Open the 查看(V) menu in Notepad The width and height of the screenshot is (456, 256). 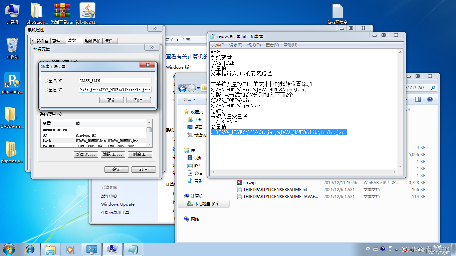[x=272, y=45]
